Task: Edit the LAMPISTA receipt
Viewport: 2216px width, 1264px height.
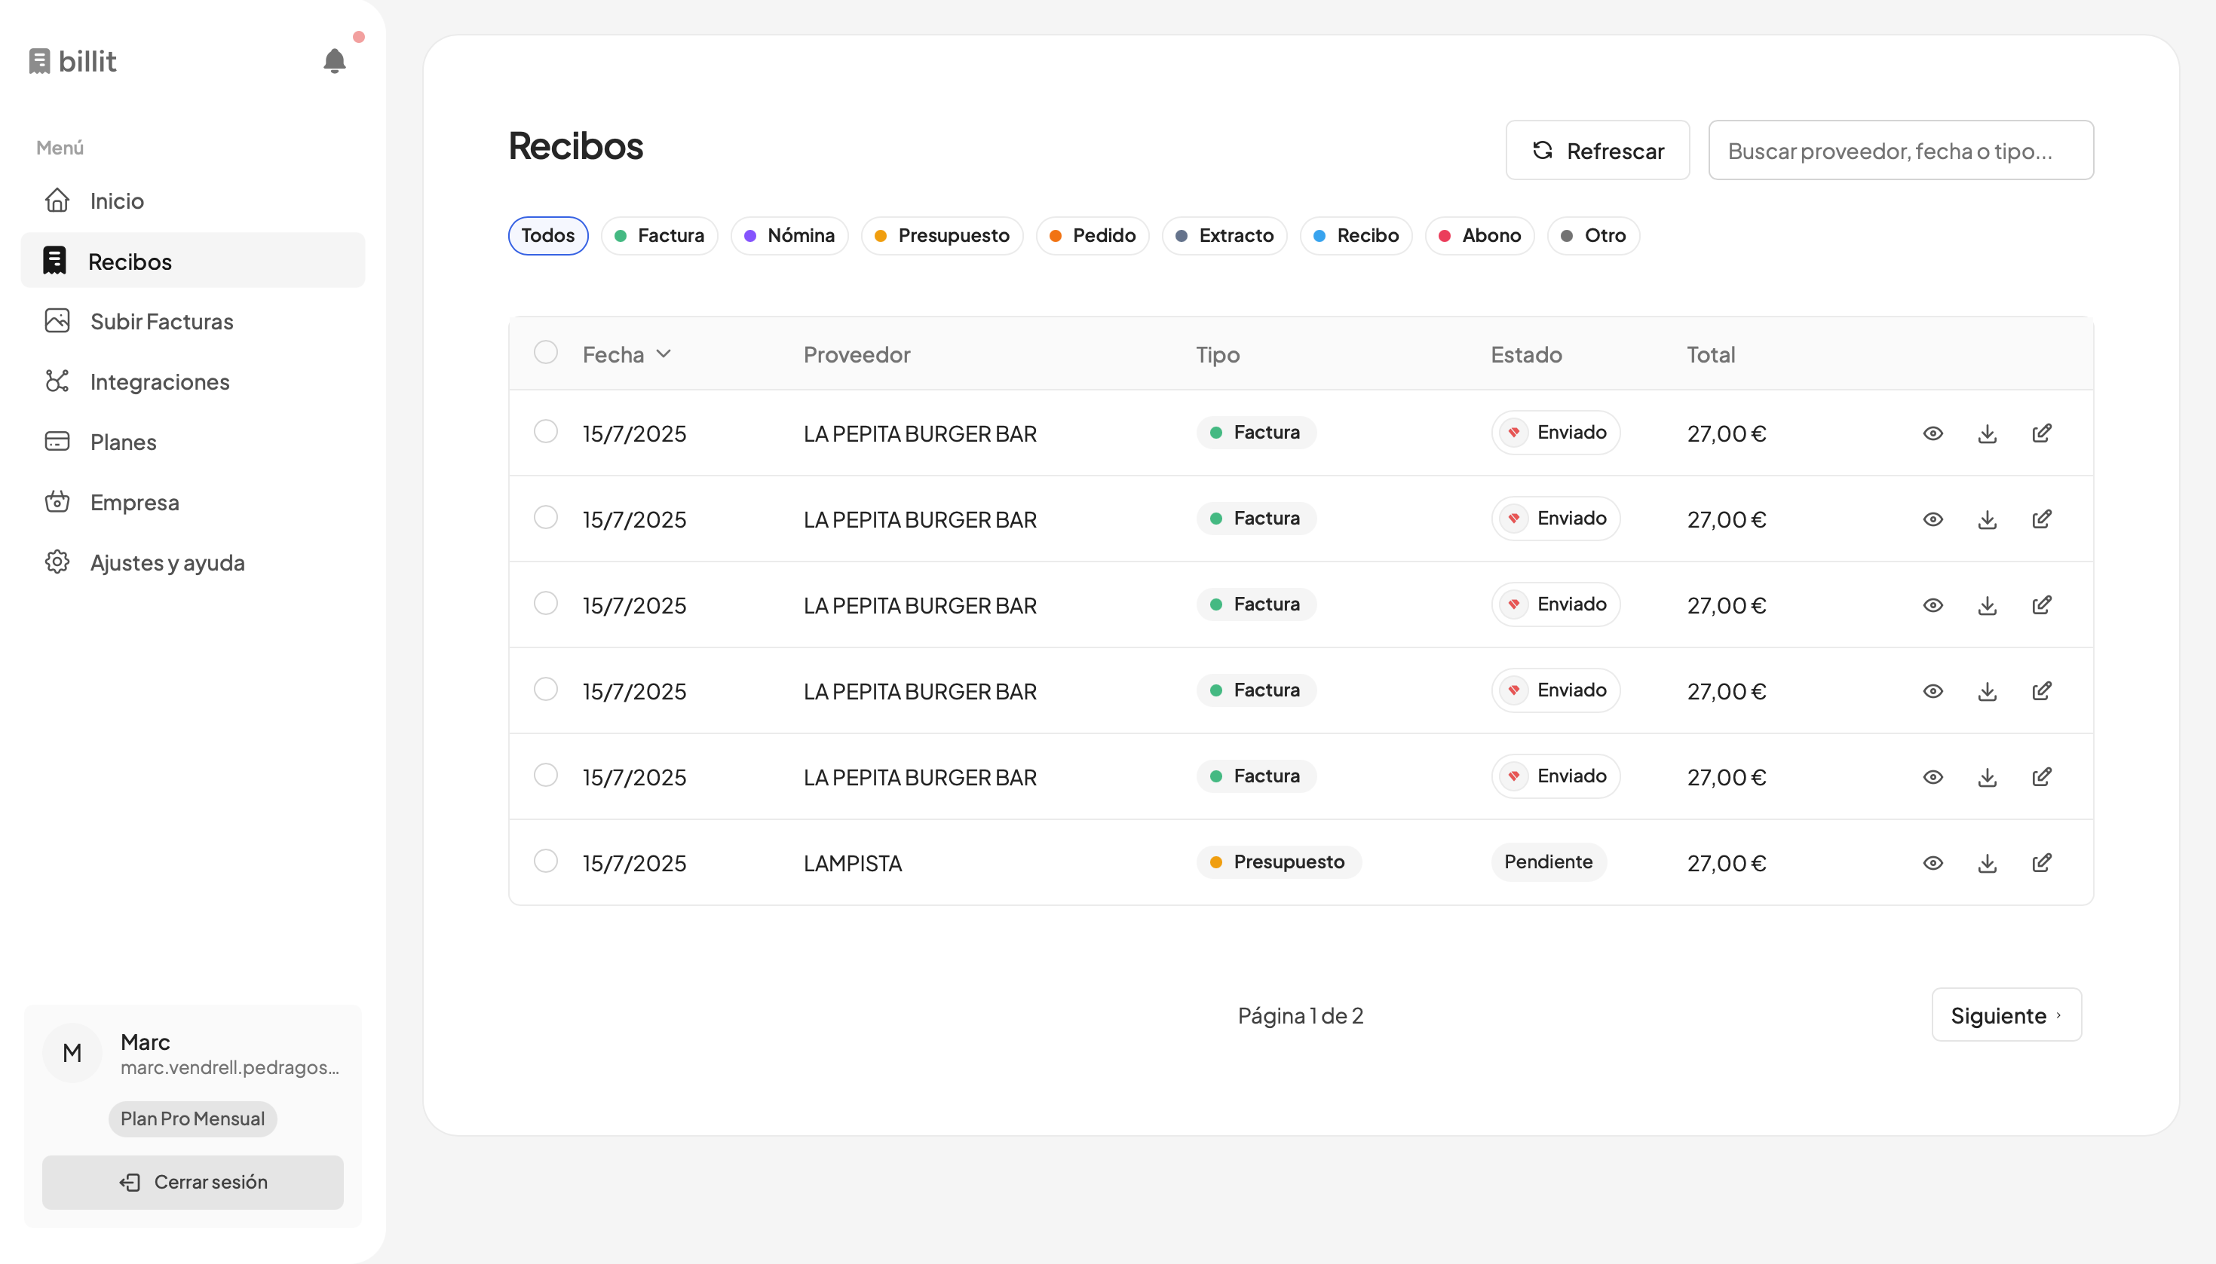Action: click(2043, 862)
